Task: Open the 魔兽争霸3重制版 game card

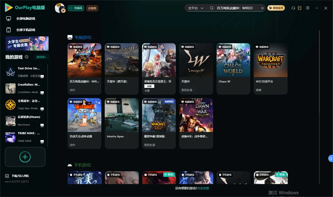Action: 159,123
